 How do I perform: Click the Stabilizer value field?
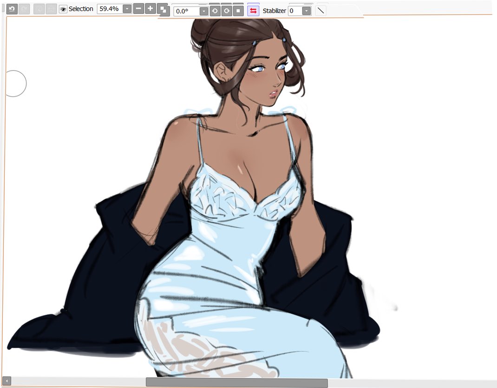coord(295,11)
